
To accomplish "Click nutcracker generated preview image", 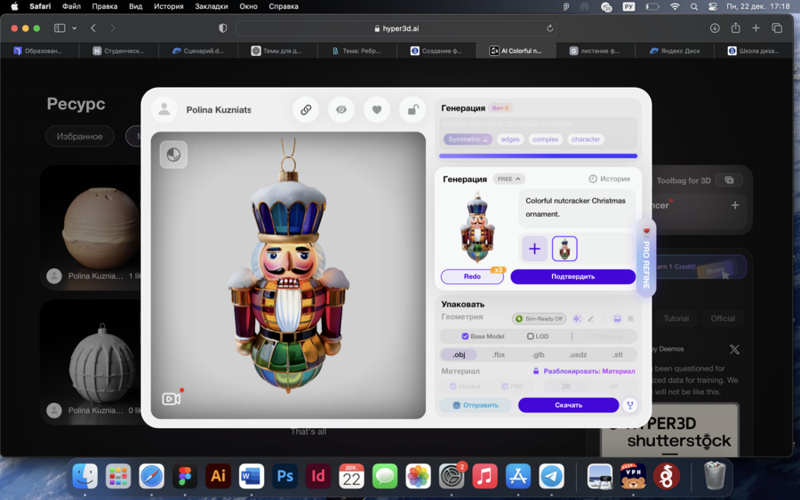I will 477,227.
